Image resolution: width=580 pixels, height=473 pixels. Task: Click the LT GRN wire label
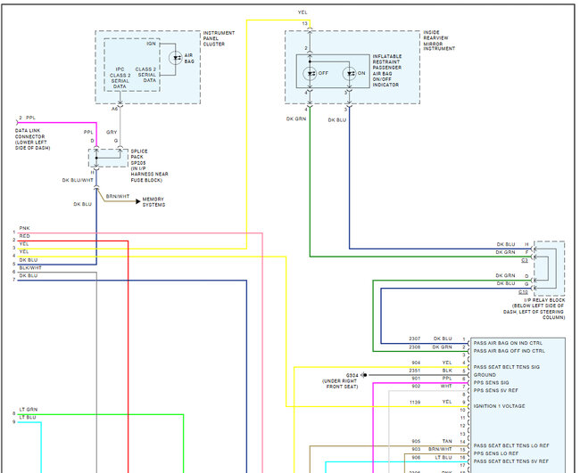pyautogui.click(x=29, y=410)
